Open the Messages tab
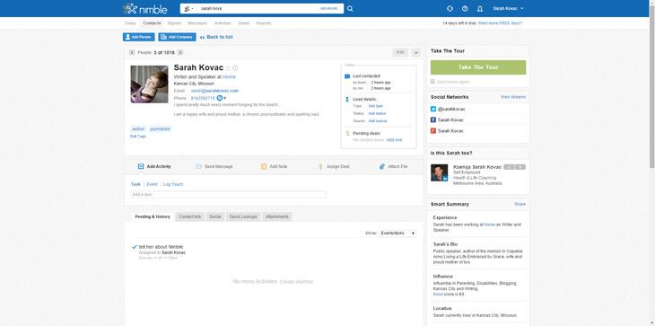Viewport: 655px width, 326px height. click(x=197, y=23)
